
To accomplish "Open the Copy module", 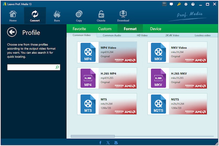I will point(79,16).
